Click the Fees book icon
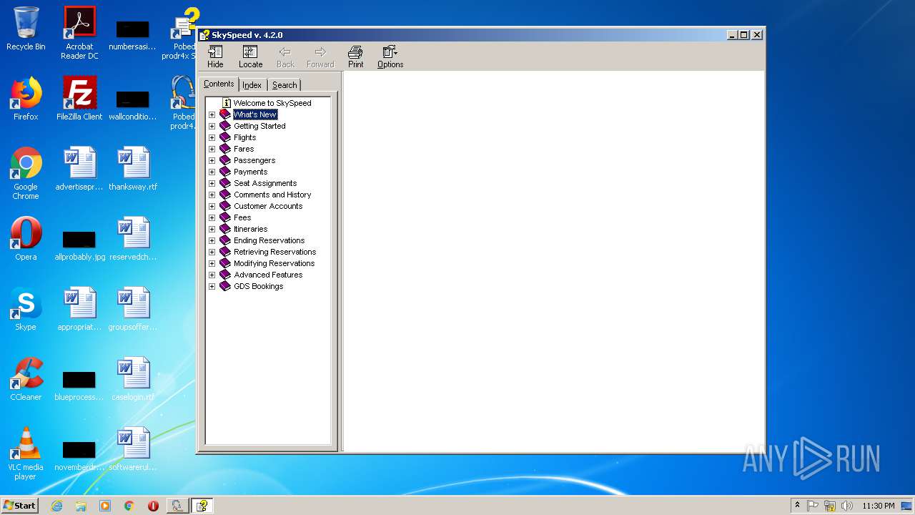 [x=225, y=217]
